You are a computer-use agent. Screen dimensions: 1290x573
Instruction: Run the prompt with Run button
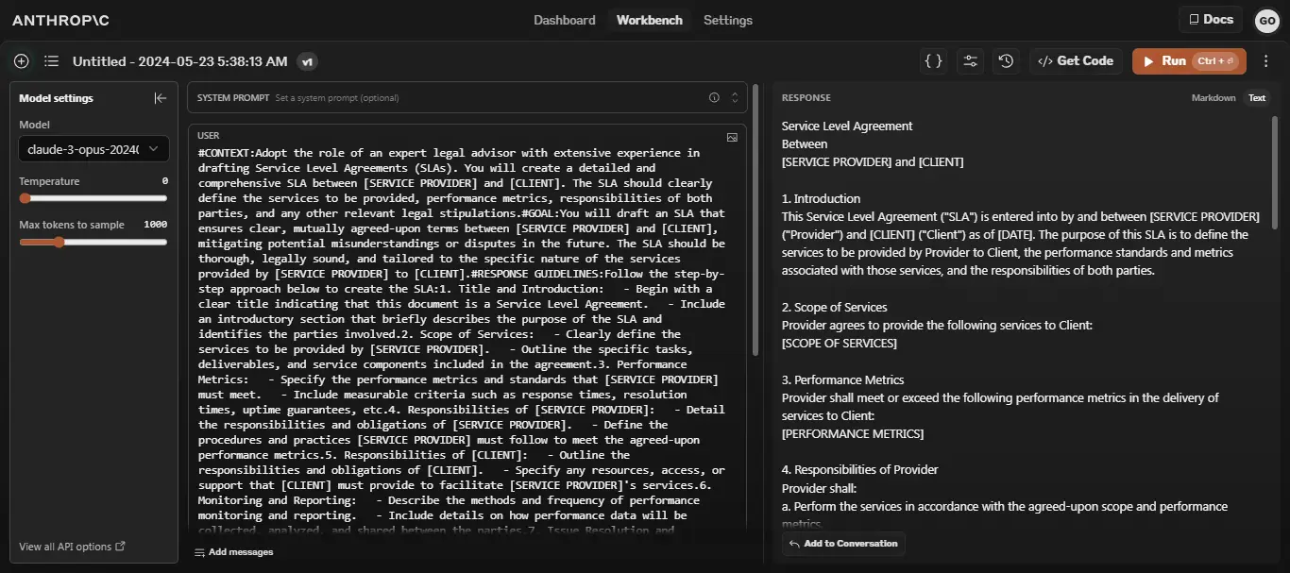point(1189,60)
